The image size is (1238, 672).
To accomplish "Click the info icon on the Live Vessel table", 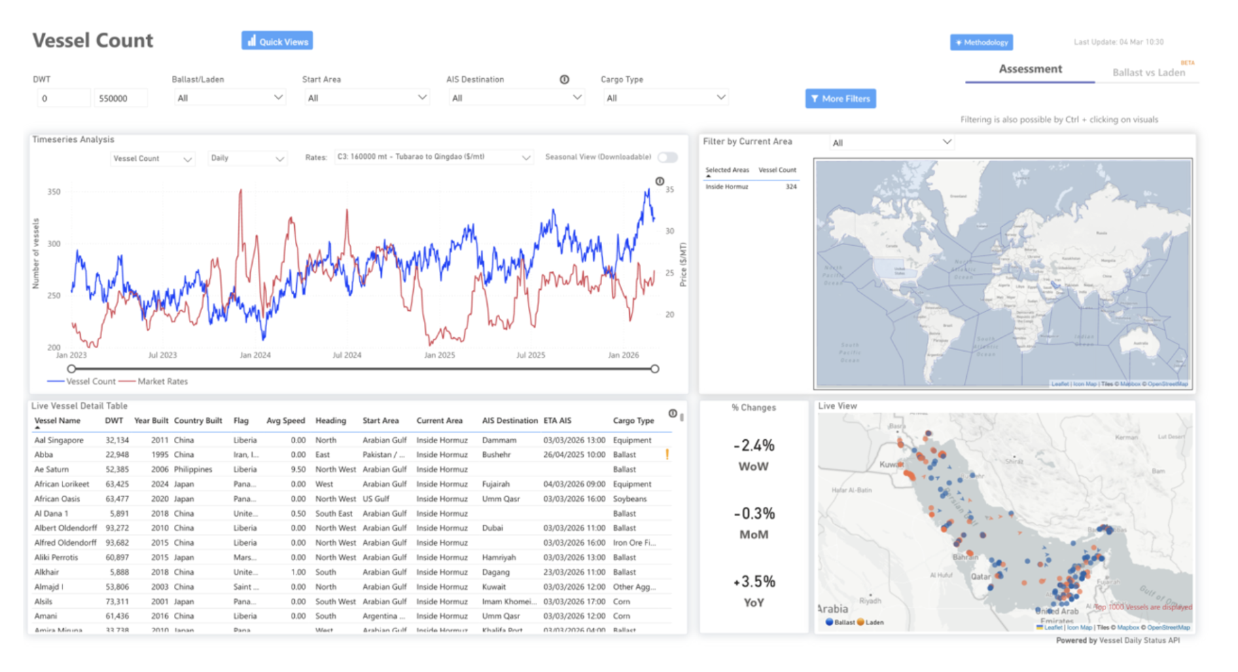I will pos(672,413).
